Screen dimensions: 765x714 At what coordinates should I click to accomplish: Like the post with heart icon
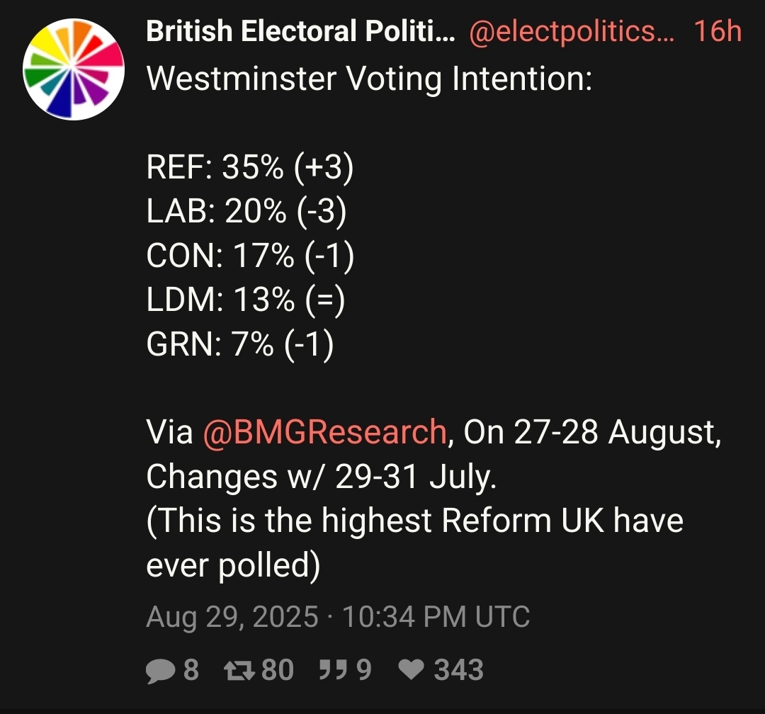[x=412, y=669]
